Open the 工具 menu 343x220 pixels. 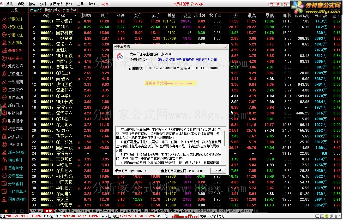pyautogui.click(x=80, y=4)
